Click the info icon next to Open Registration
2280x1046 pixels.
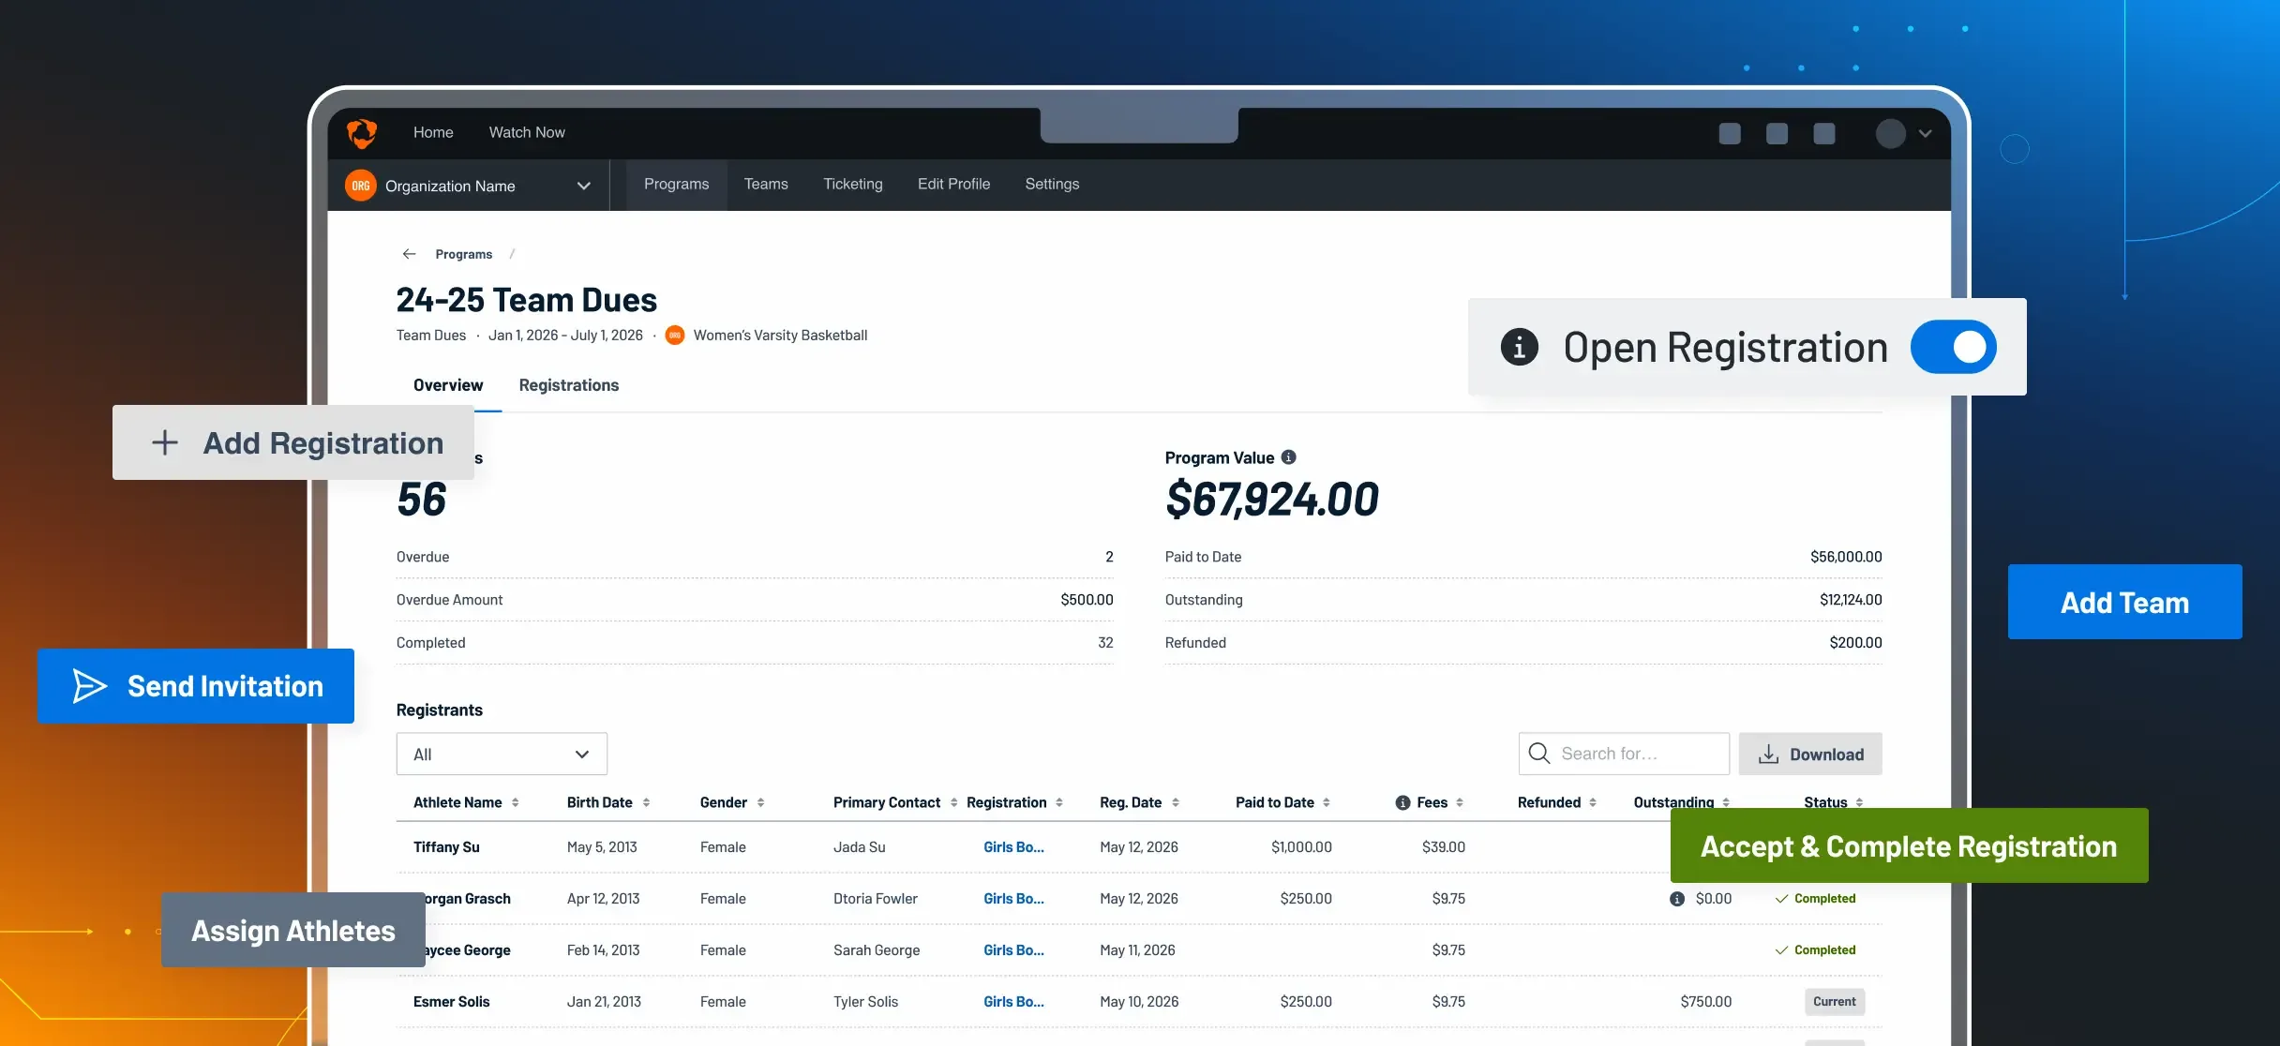[1519, 347]
